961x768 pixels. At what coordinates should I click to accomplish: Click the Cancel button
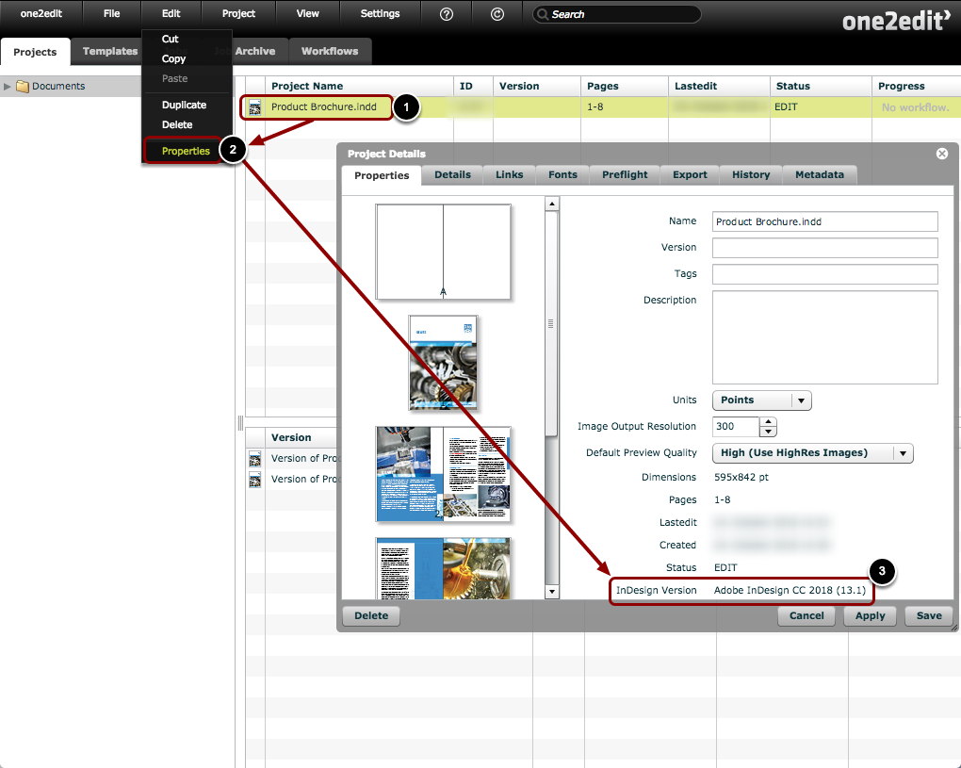point(806,615)
